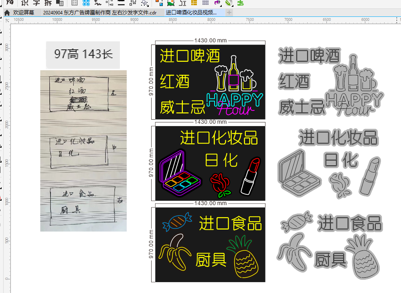Select the neon banana graphic
This screenshot has width=401, height=293.
coord(175,252)
